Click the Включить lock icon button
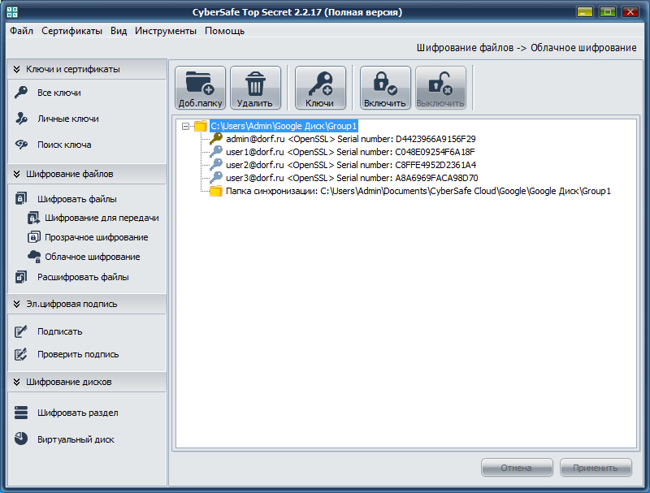 385,88
